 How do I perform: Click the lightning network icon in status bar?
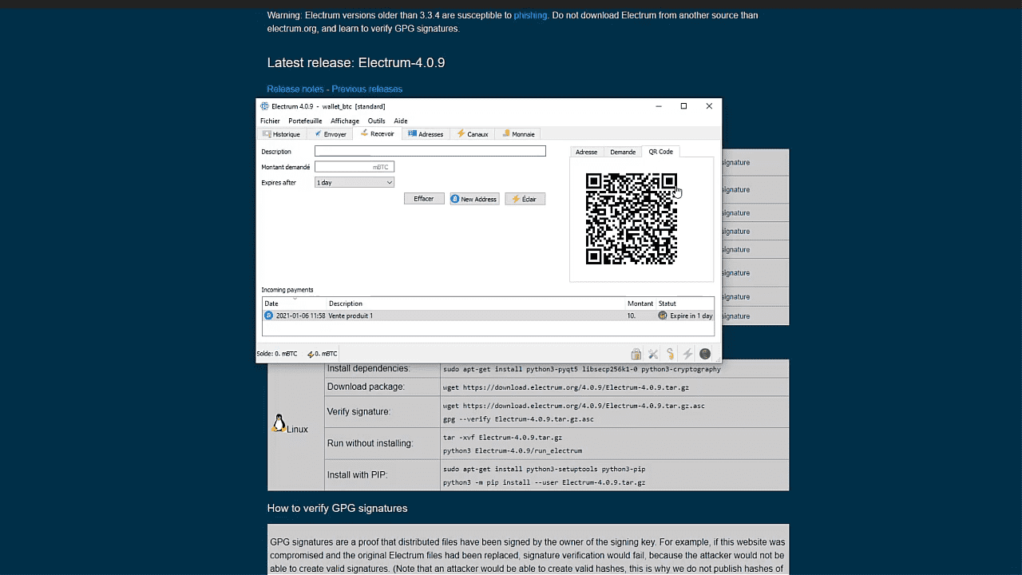coord(687,354)
